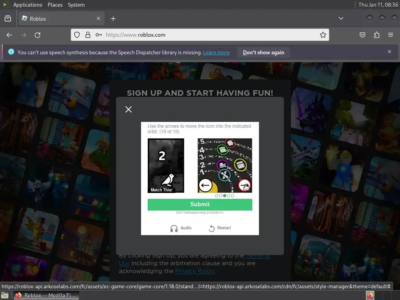Follow the Learn more link in notification
This screenshot has height=300, width=400.
(x=216, y=53)
